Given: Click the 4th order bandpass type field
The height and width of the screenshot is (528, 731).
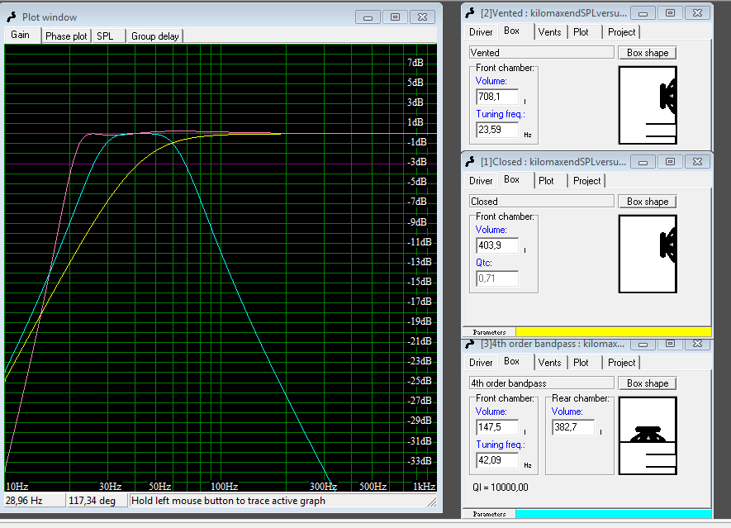Looking at the screenshot, I should pos(541,383).
